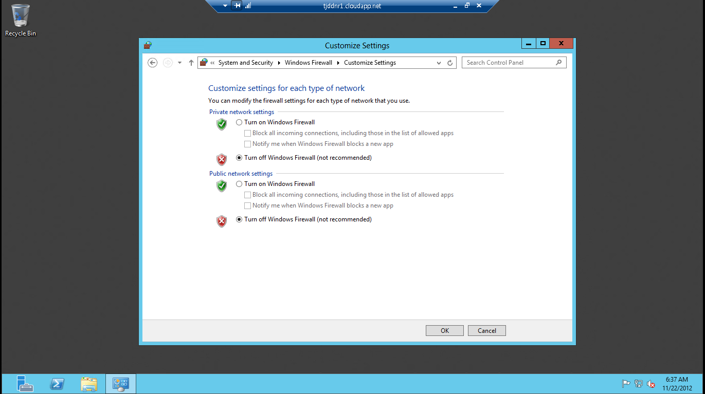The width and height of the screenshot is (705, 394).
Task: Click the heading "Customize settings for each type of network"
Action: [286, 88]
